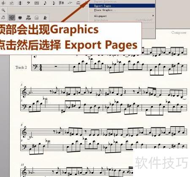Expand the Alignment submenu arrow
190x177 pixels.
[x=153, y=16]
